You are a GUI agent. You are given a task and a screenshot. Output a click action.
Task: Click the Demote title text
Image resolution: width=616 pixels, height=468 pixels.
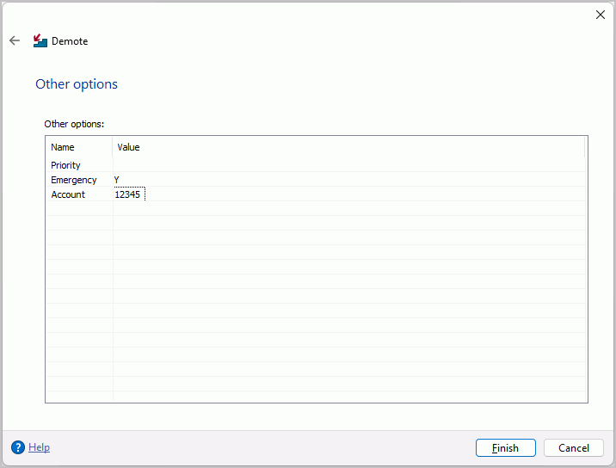(70, 41)
